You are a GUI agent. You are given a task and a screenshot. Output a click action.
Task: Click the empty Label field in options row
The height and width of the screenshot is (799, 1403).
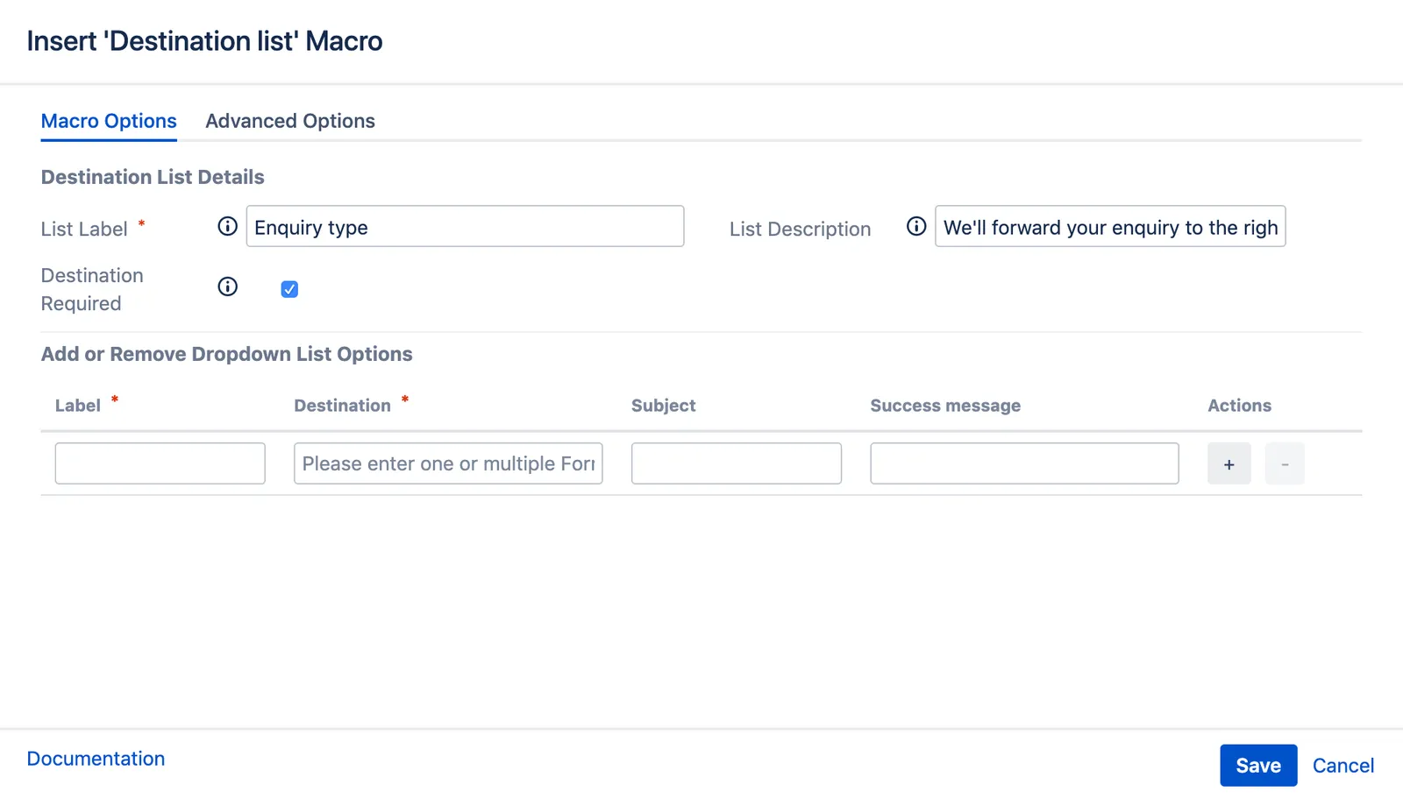pyautogui.click(x=160, y=463)
